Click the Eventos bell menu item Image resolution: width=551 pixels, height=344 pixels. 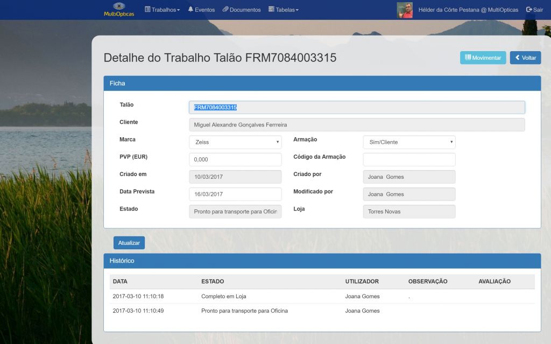click(201, 10)
